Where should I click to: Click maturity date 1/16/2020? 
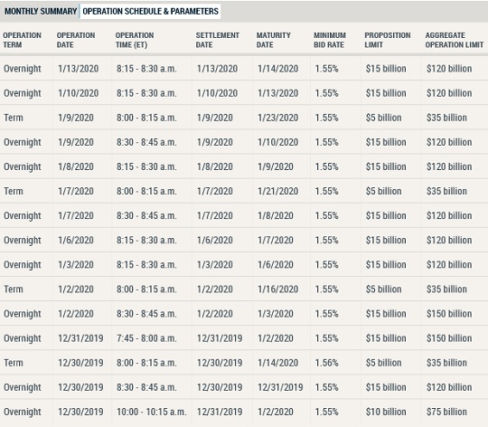[278, 289]
